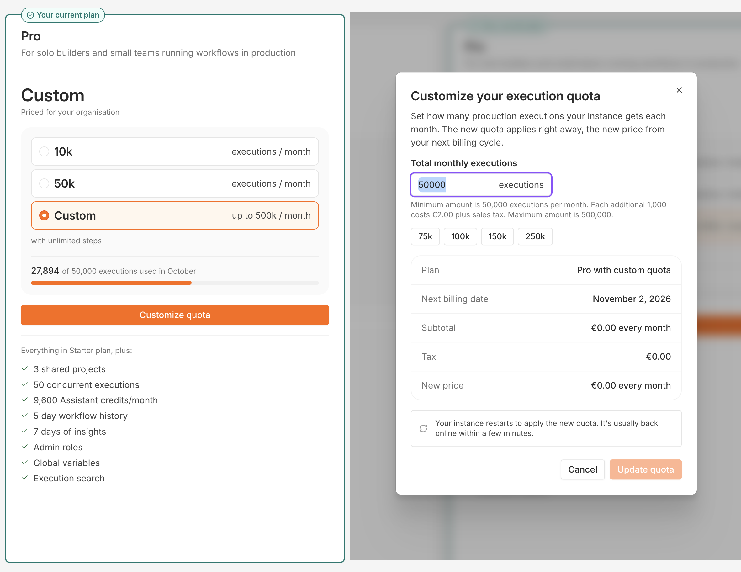The width and height of the screenshot is (741, 572).
Task: Click the 'Pro' plan heading
Action: pyautogui.click(x=31, y=36)
